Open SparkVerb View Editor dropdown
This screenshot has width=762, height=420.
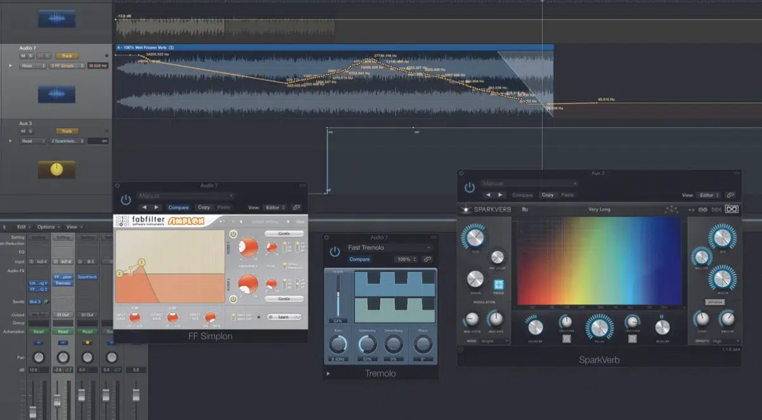pyautogui.click(x=708, y=195)
